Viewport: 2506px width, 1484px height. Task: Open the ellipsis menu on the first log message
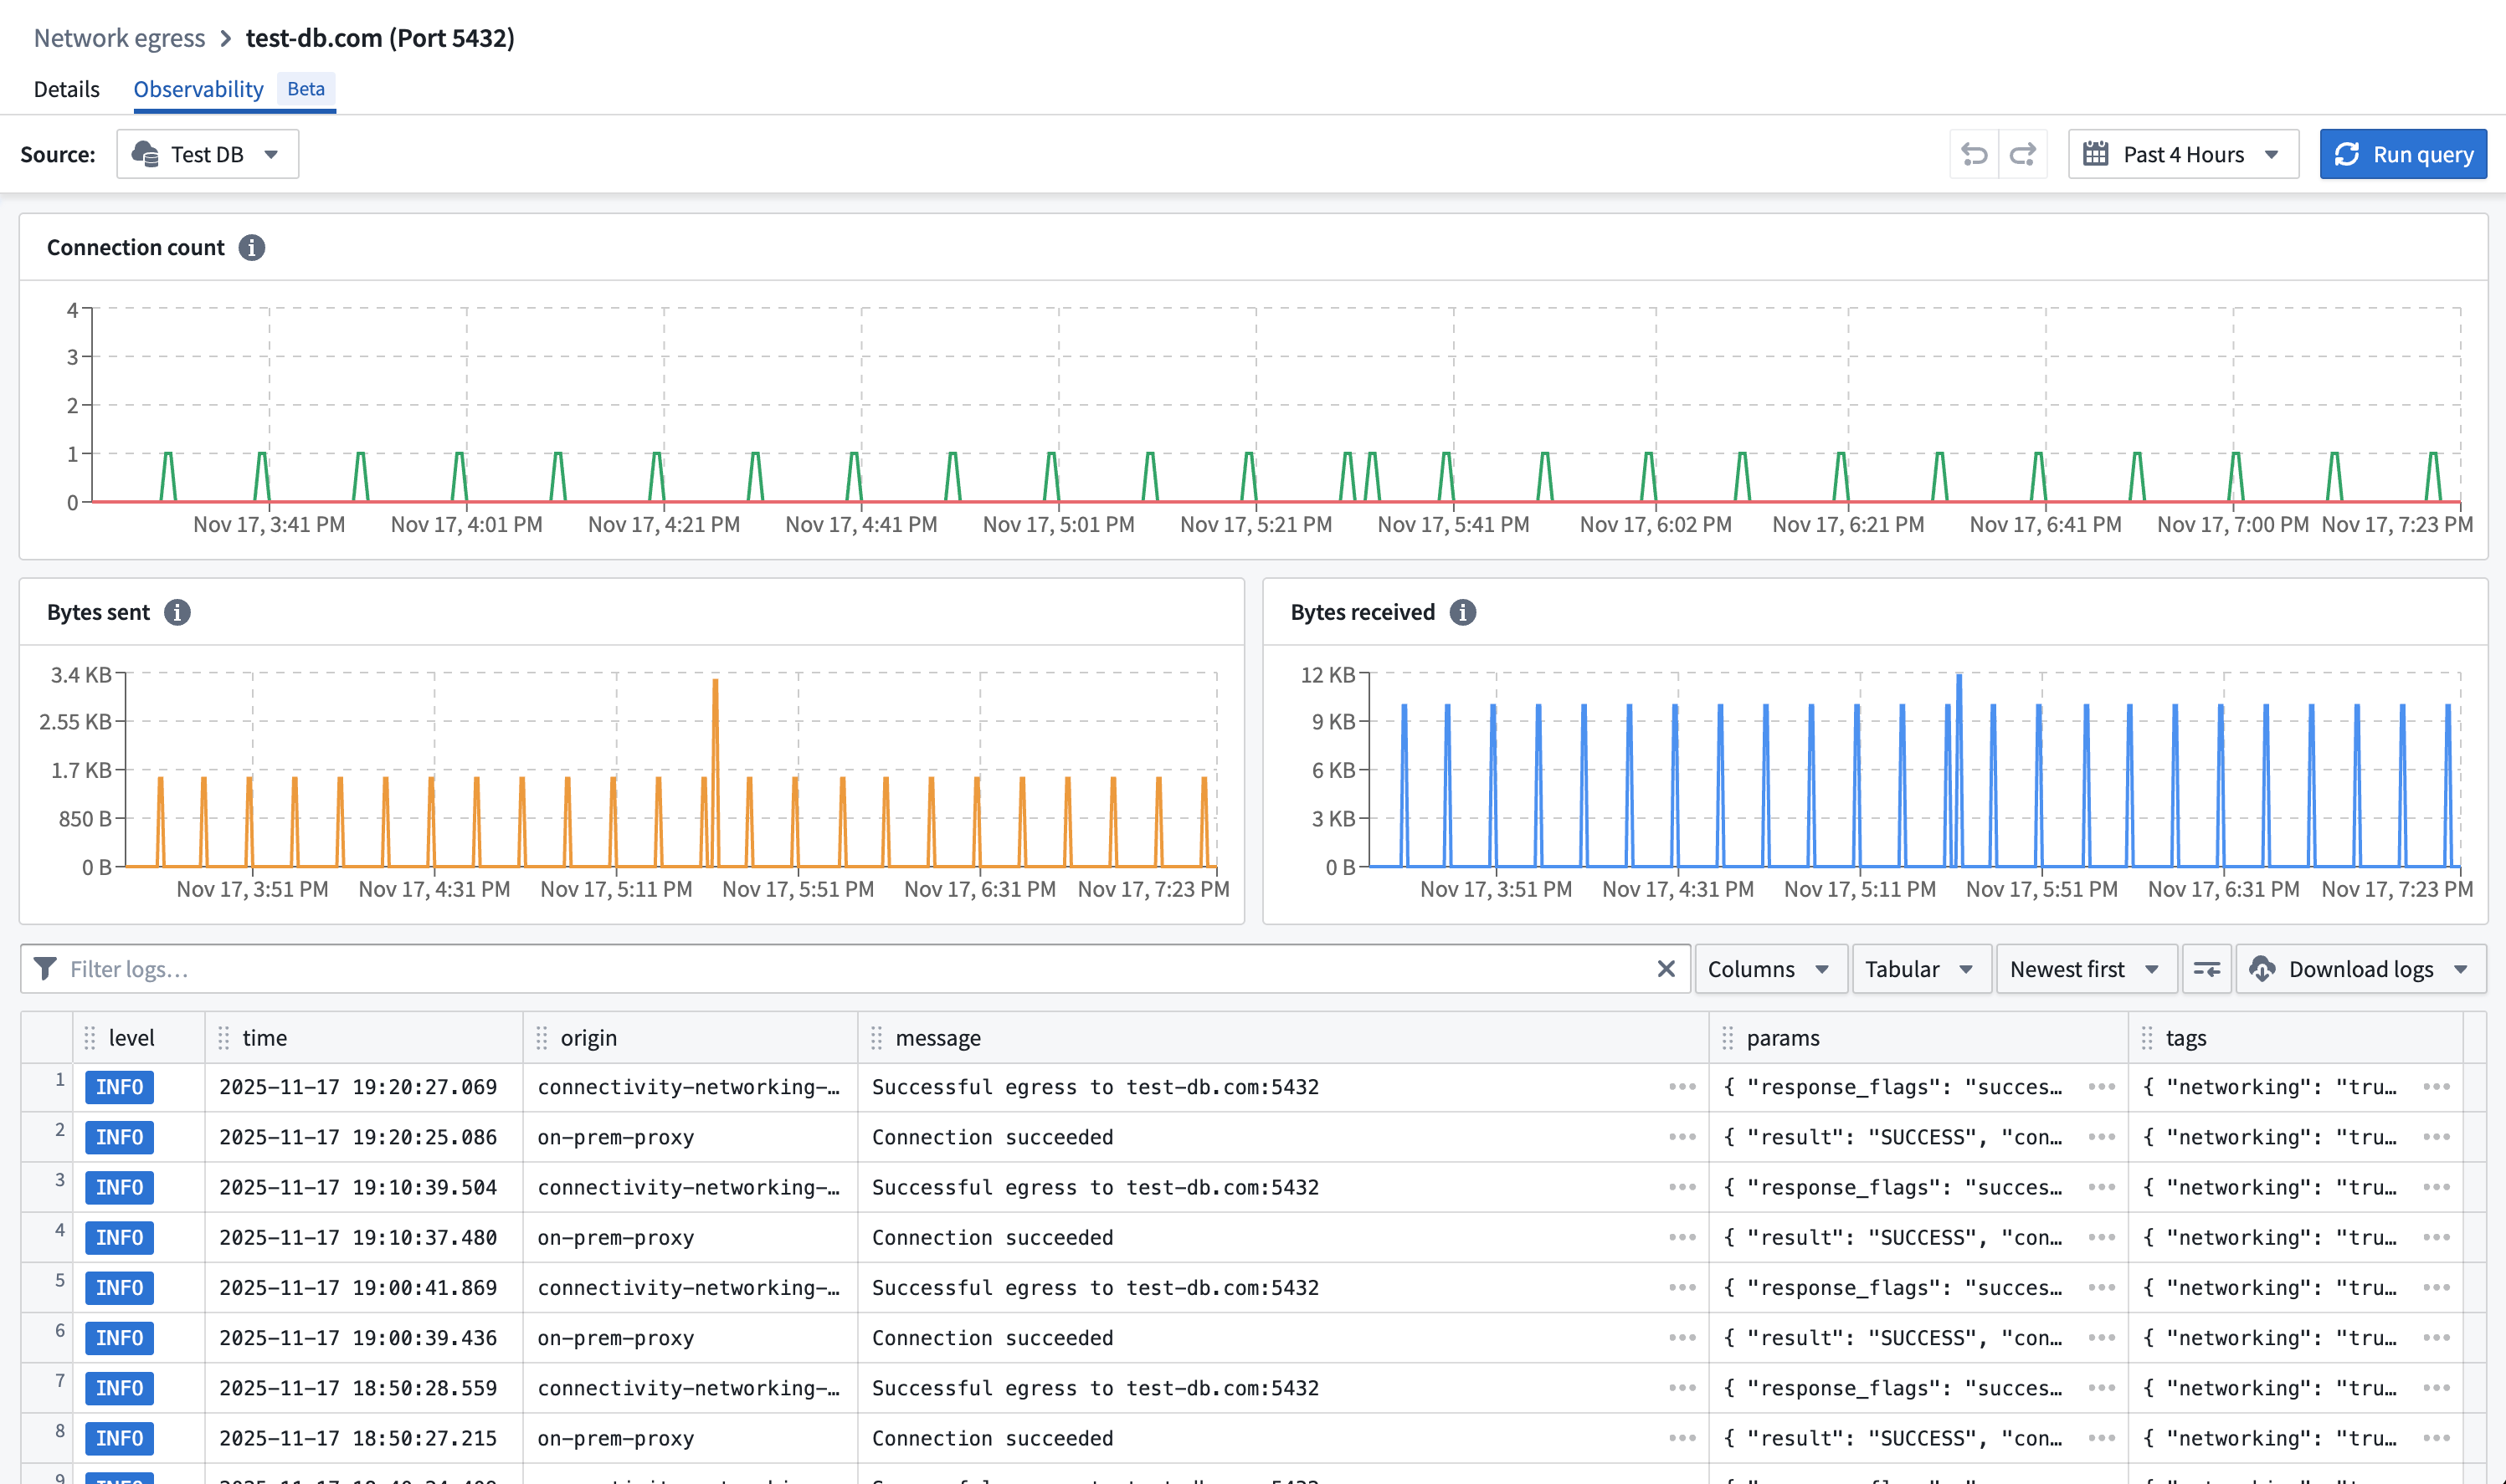pyautogui.click(x=1681, y=1087)
